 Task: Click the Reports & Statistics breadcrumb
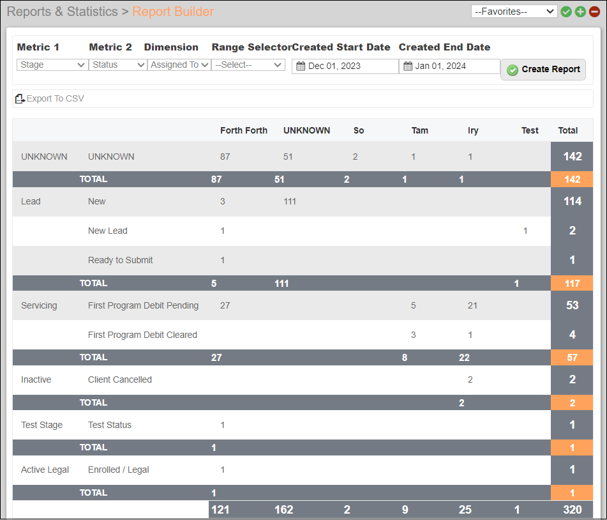(x=62, y=11)
